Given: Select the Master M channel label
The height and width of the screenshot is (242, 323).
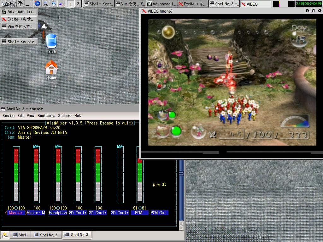Looking at the screenshot, I should coord(36,213).
